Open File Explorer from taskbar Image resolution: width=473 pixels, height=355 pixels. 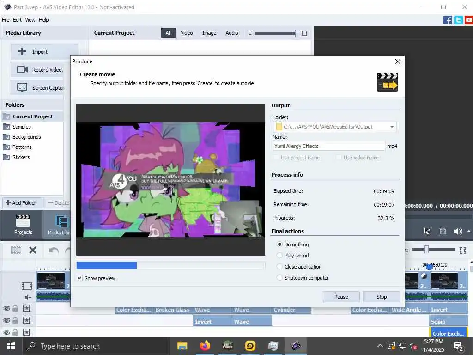182,346
